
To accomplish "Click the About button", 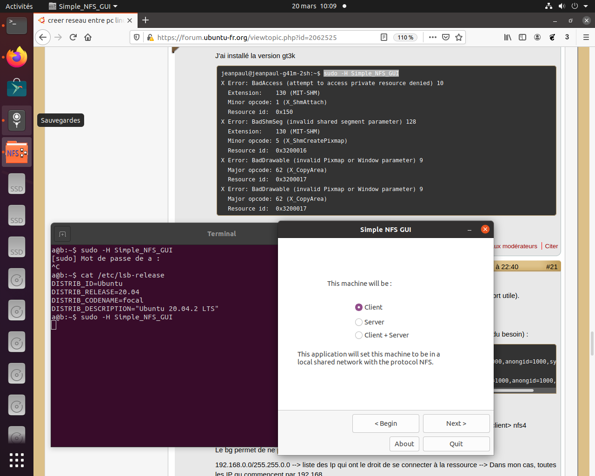I will [404, 444].
